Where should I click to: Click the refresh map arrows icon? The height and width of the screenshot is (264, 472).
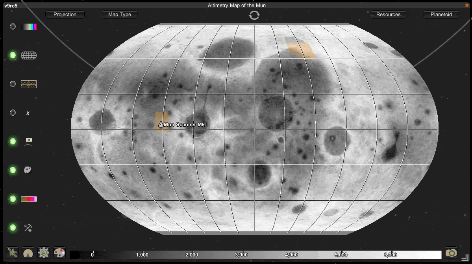pyautogui.click(x=254, y=15)
